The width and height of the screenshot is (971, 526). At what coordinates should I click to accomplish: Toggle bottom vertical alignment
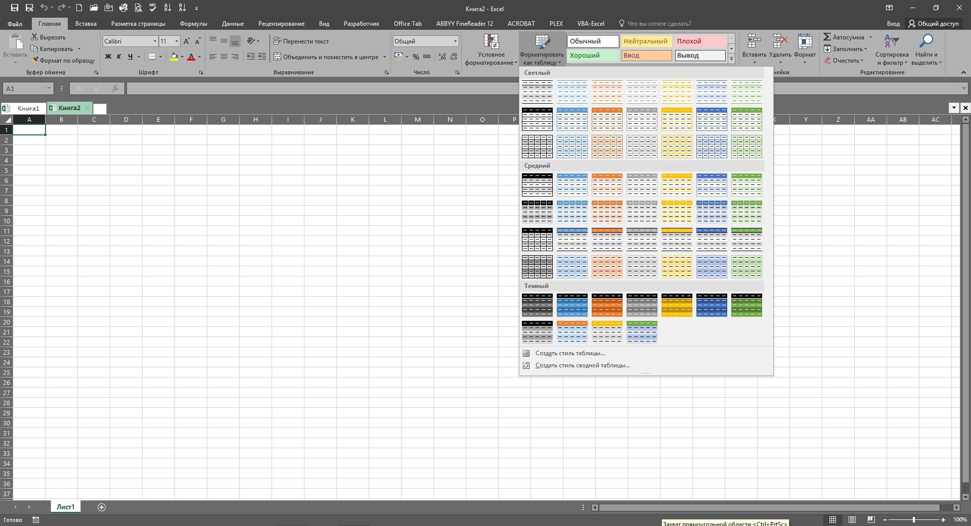click(x=235, y=41)
